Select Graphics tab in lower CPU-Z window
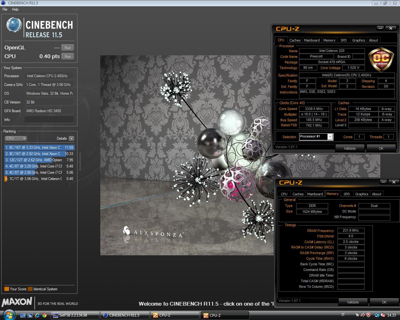400x320 pixels. coord(362,194)
